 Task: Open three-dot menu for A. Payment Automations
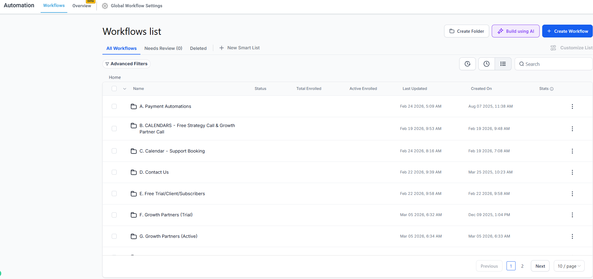572,106
